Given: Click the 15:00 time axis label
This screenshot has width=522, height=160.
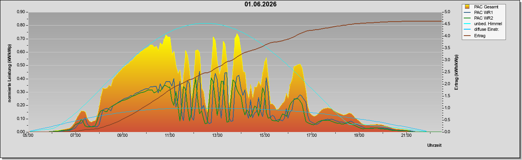Looking at the screenshot, I should 264,136.
